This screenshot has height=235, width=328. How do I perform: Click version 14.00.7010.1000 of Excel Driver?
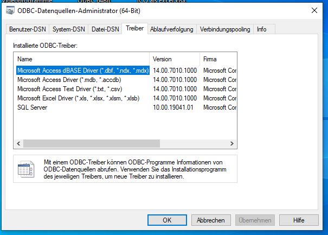tap(175, 98)
